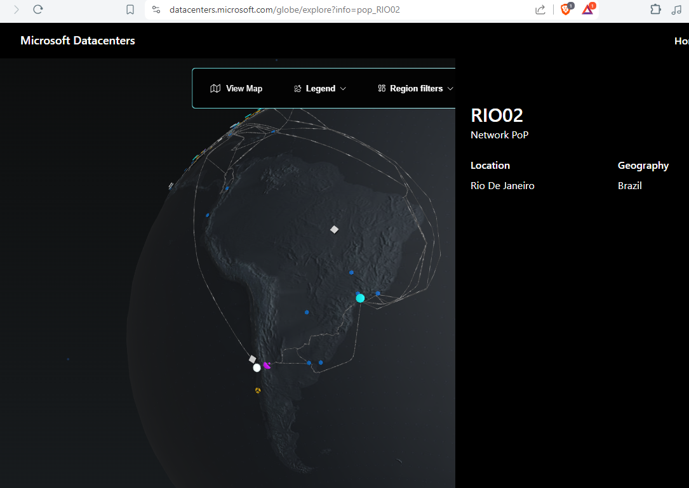Select the magenta marker near Chile
Viewport: 689px width, 488px height.
coord(267,366)
